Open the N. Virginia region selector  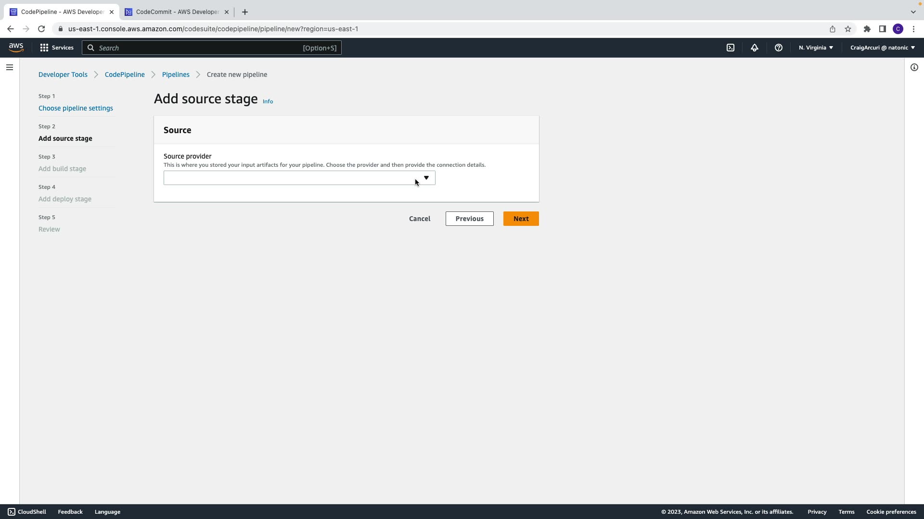pyautogui.click(x=816, y=48)
